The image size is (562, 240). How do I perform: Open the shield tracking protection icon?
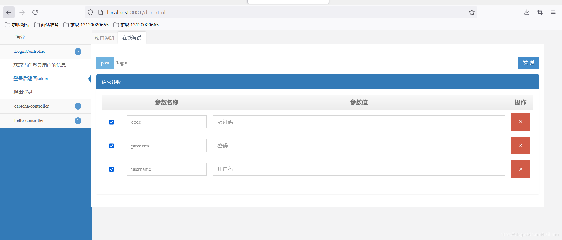(90, 12)
